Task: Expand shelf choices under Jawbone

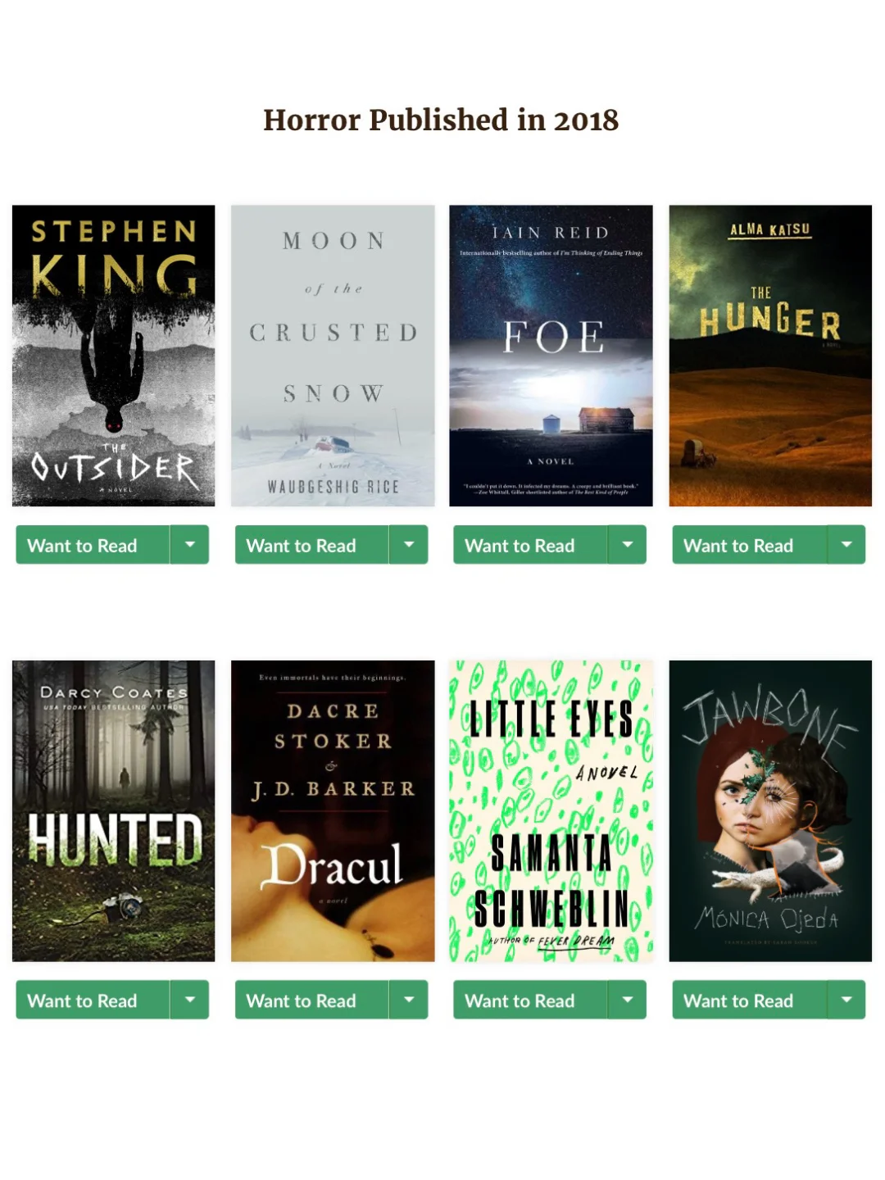Action: [x=846, y=999]
